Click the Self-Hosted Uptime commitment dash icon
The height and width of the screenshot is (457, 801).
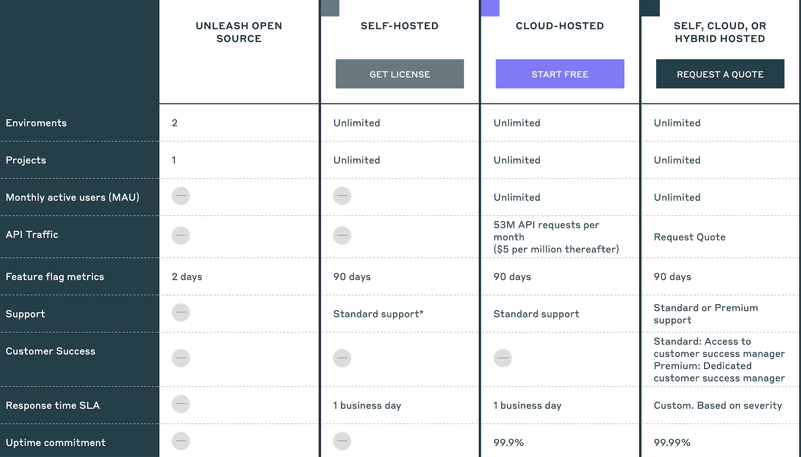tap(342, 441)
